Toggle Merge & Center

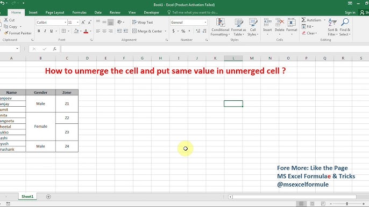(x=147, y=31)
